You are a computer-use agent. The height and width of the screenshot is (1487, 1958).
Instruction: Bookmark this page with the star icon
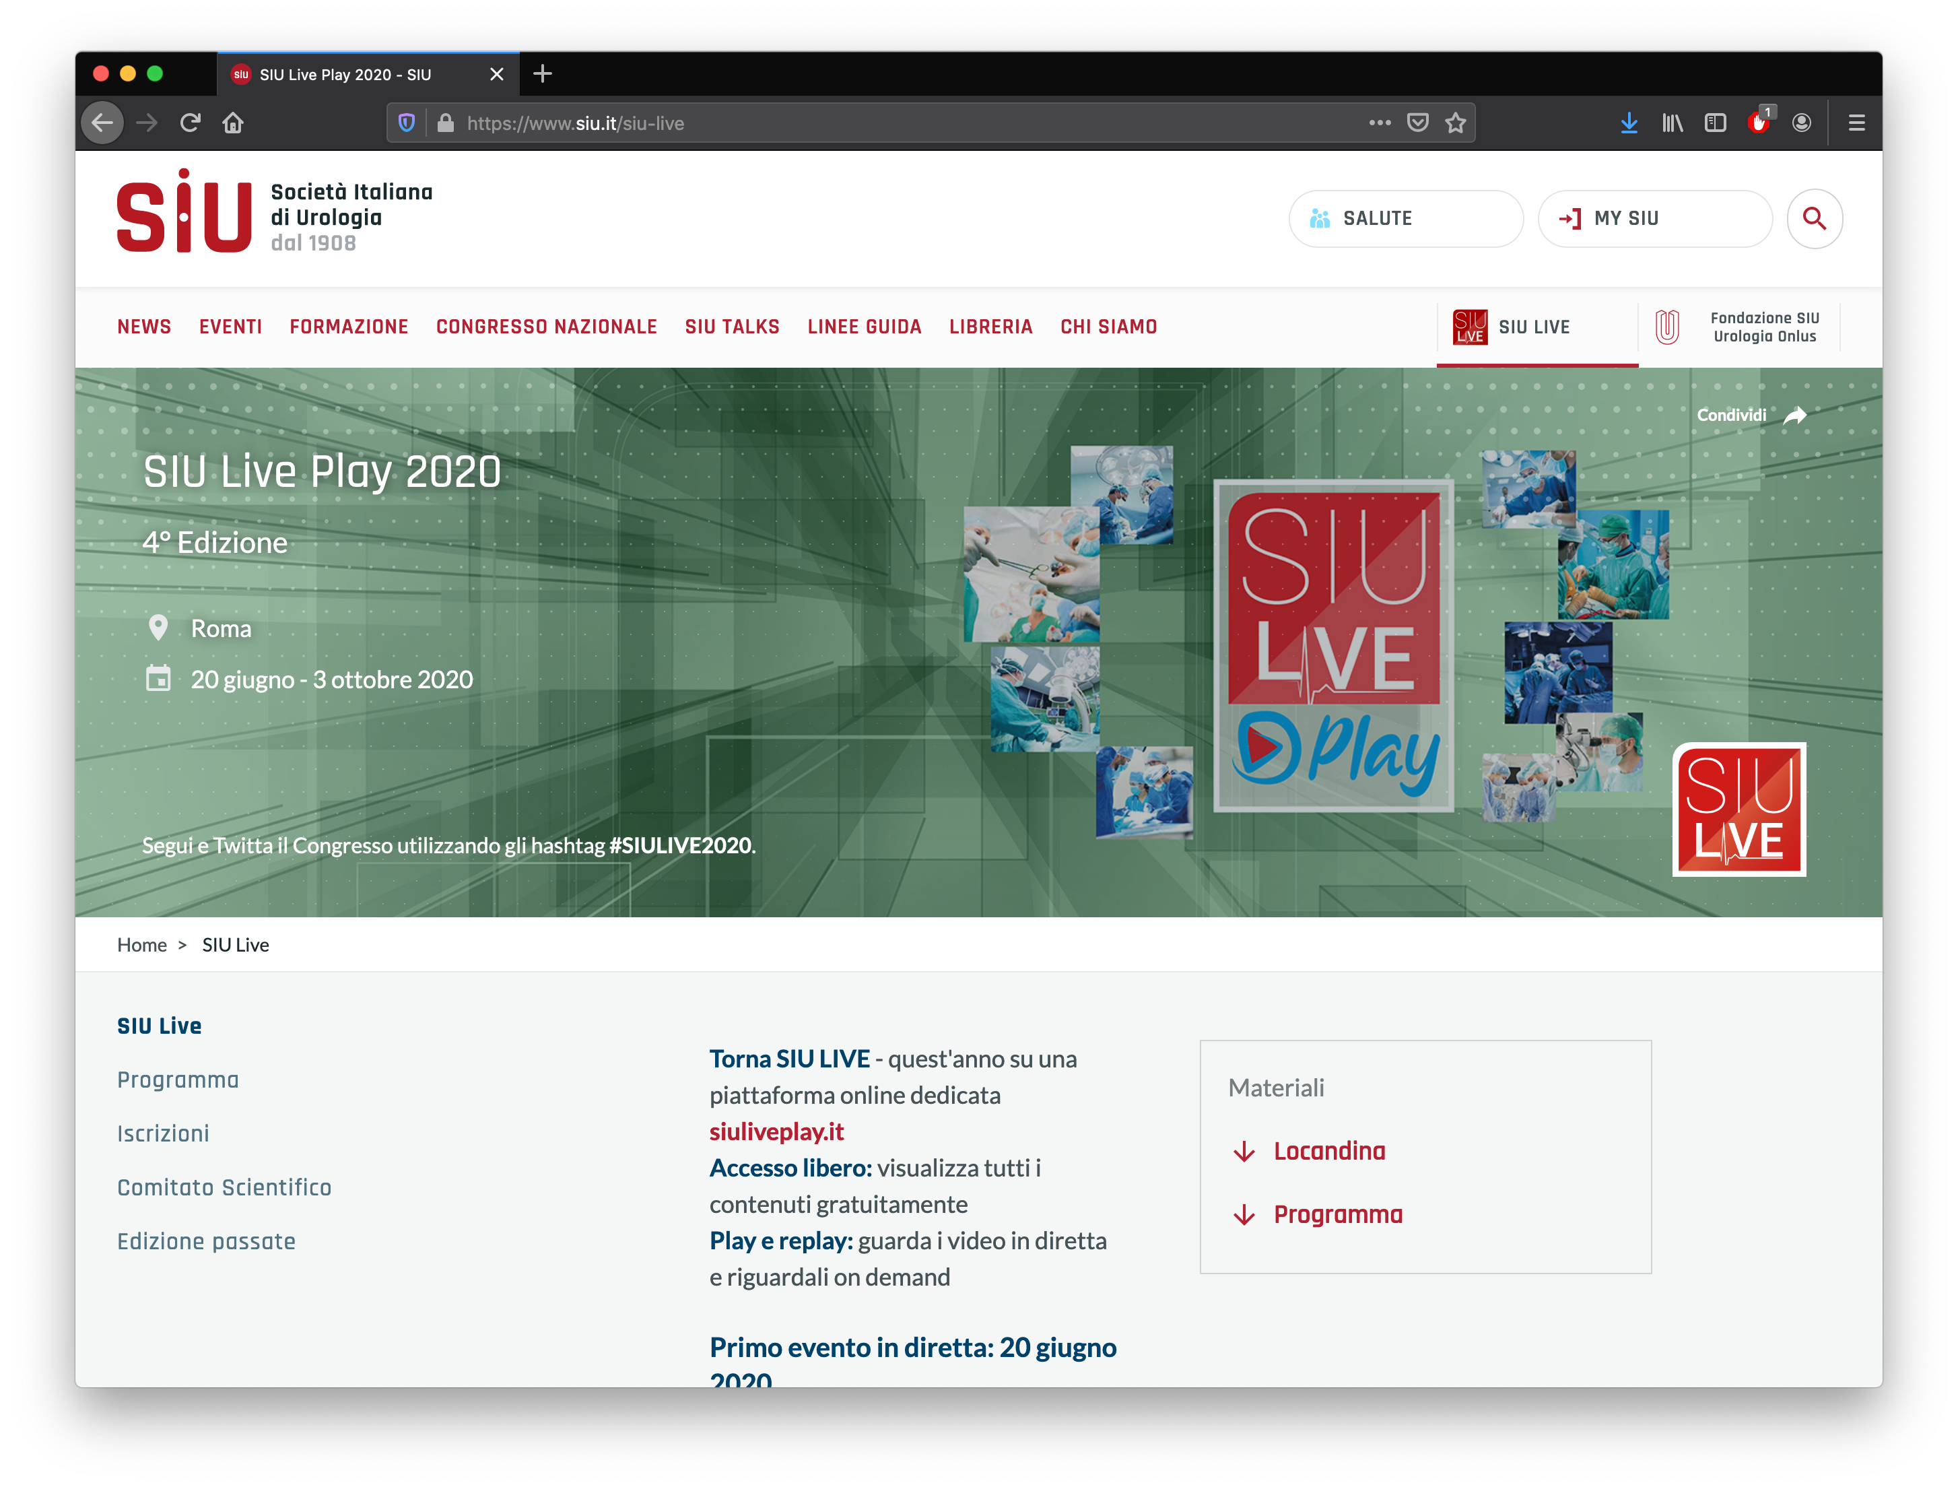1456,123
